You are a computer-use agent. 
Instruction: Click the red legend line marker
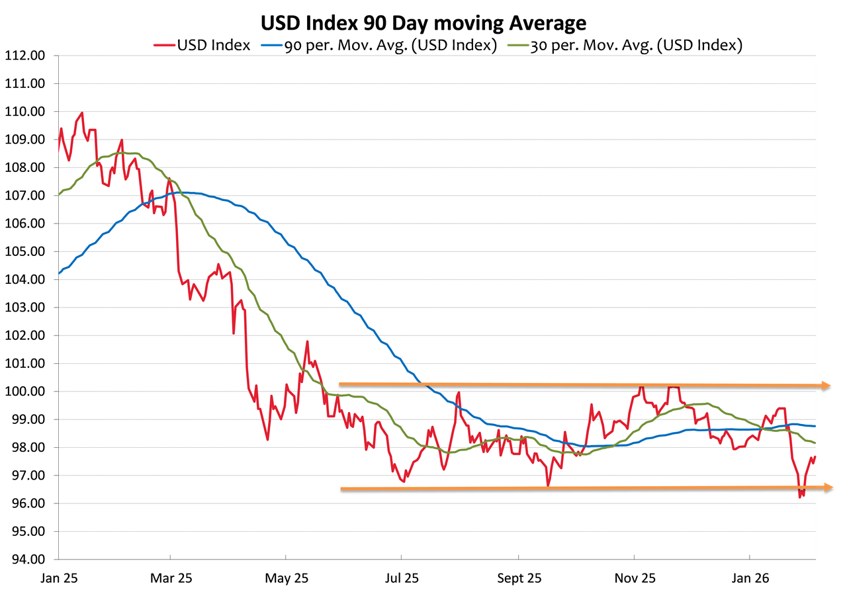(x=164, y=46)
